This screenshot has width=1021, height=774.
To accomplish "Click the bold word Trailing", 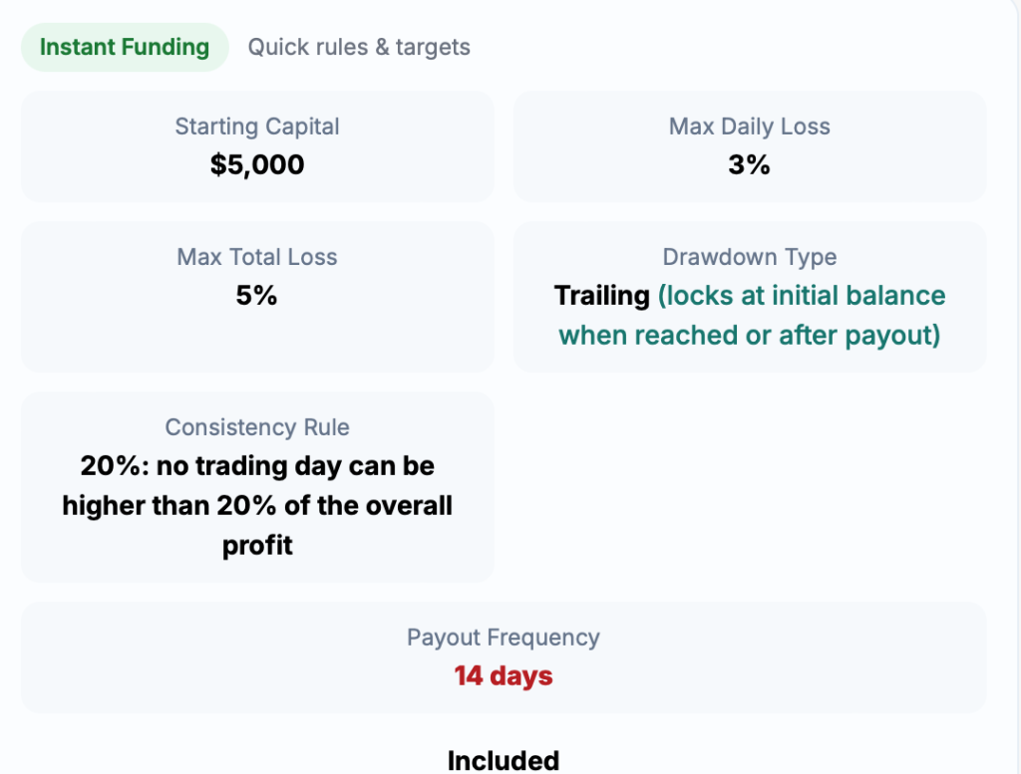I will click(601, 296).
